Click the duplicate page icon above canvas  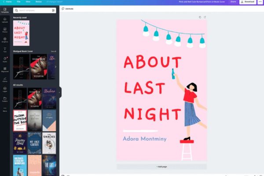click(x=200, y=17)
